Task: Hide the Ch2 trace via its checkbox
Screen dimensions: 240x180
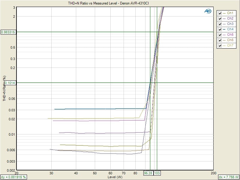Action: (x=220, y=19)
